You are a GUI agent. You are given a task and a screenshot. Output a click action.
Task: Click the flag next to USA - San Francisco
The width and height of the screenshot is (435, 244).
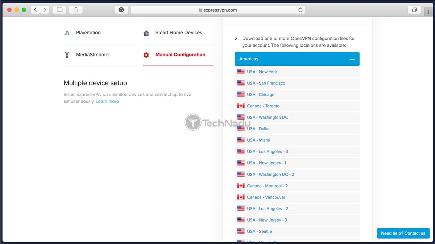coord(241,83)
